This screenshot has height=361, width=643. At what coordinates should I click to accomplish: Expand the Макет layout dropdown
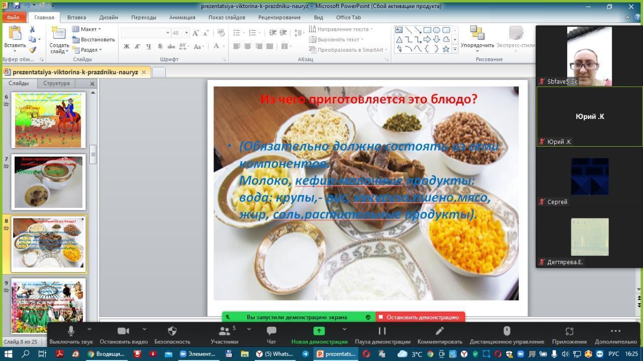point(88,29)
